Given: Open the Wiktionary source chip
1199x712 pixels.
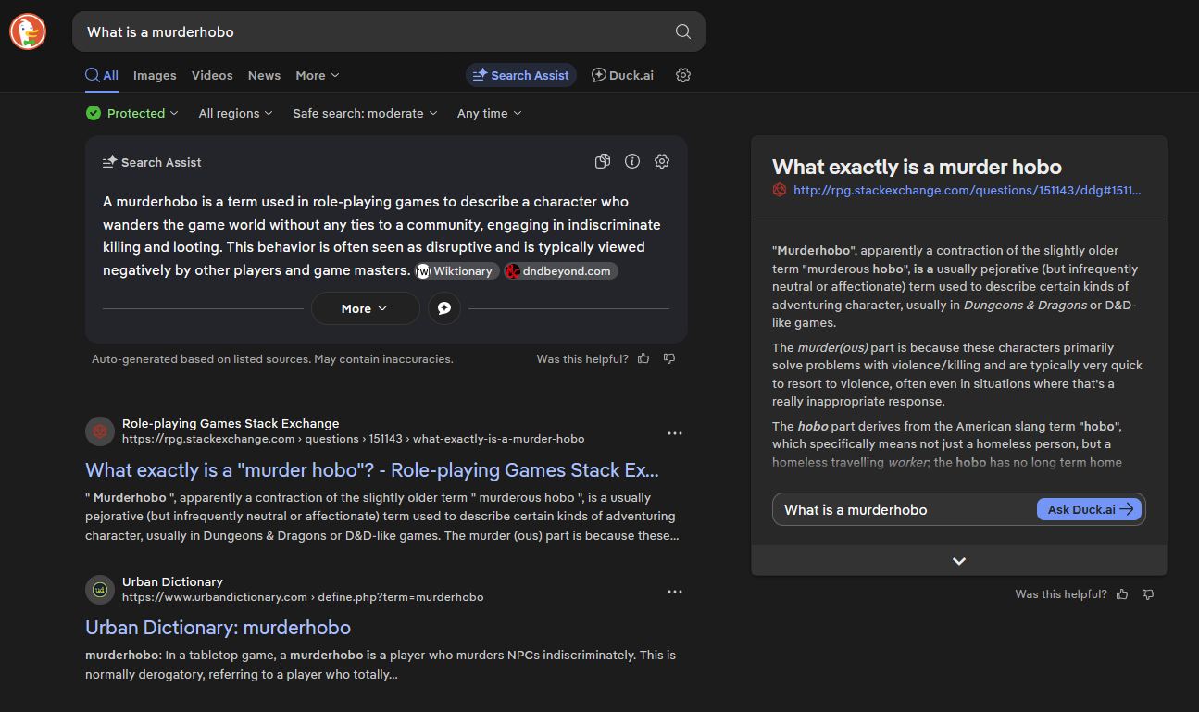Looking at the screenshot, I should pos(456,271).
